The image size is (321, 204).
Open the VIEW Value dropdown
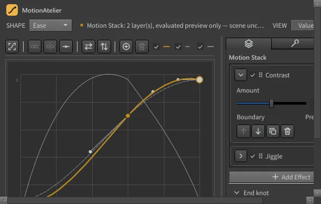tap(302, 25)
